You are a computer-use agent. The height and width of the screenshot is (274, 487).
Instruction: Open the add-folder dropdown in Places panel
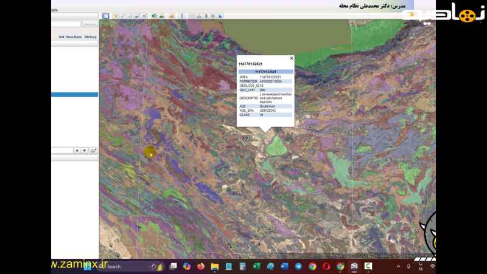coord(93,150)
